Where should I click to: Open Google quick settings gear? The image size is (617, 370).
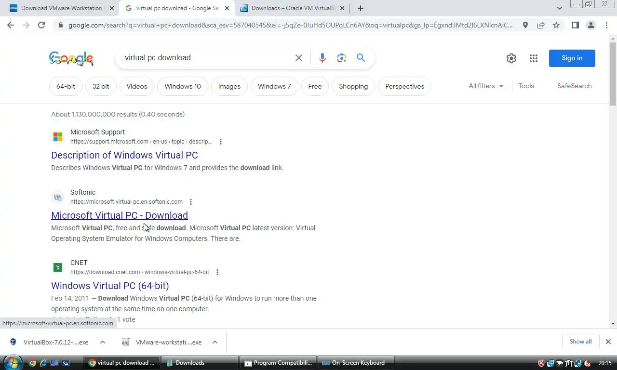(511, 58)
